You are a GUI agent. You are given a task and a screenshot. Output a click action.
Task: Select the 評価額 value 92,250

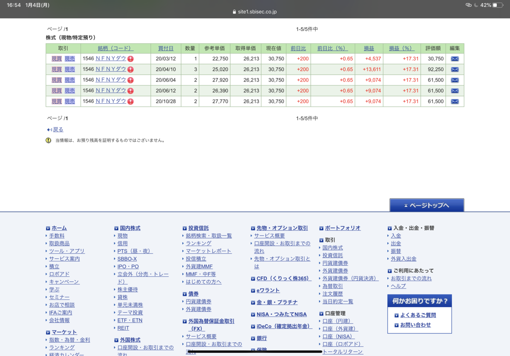[436, 69]
